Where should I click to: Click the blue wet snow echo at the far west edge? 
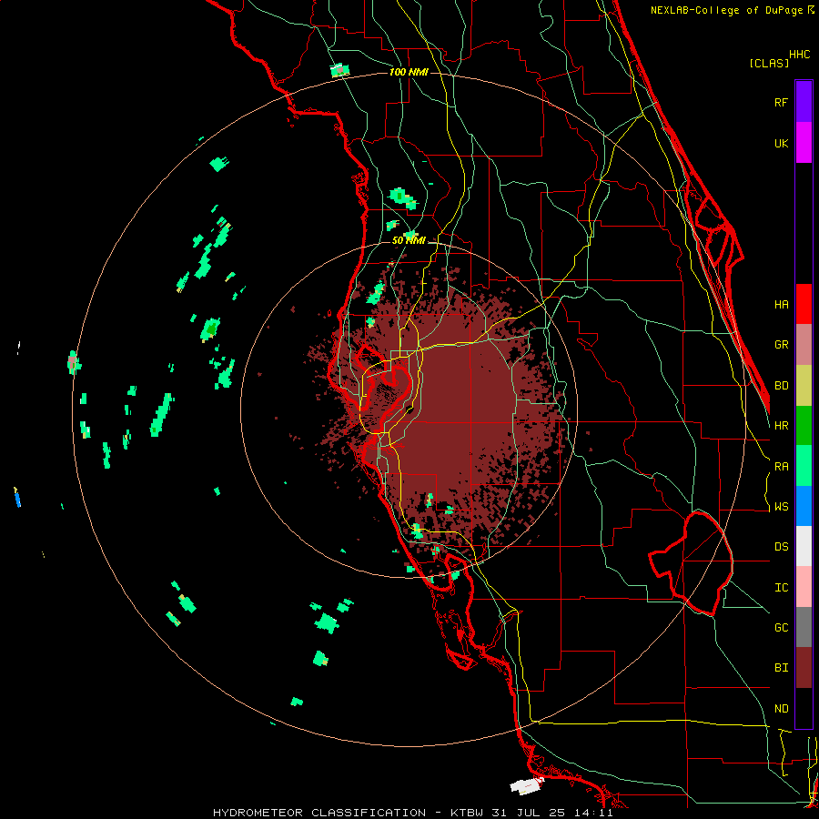(x=17, y=498)
